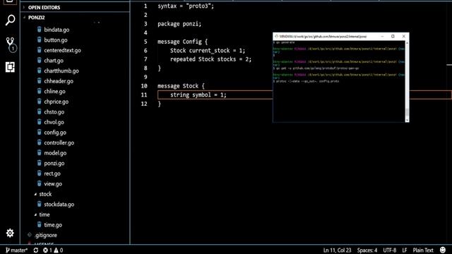This screenshot has height=254, width=452.
Task: Click the chart.go file icon
Action: [x=40, y=60]
